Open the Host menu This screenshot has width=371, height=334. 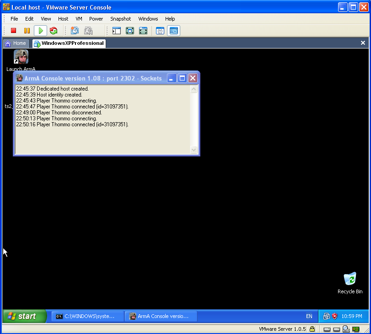(x=63, y=19)
